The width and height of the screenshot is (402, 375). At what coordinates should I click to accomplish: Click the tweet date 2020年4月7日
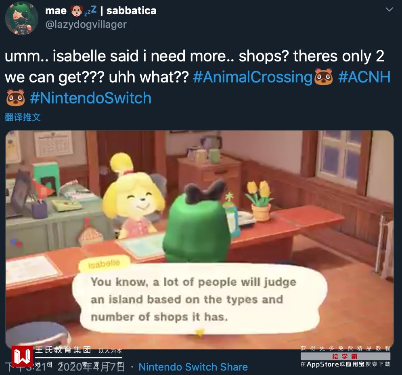pyautogui.click(x=91, y=367)
